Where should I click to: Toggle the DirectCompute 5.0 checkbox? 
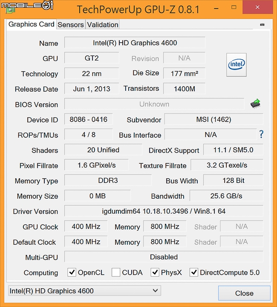point(194,272)
